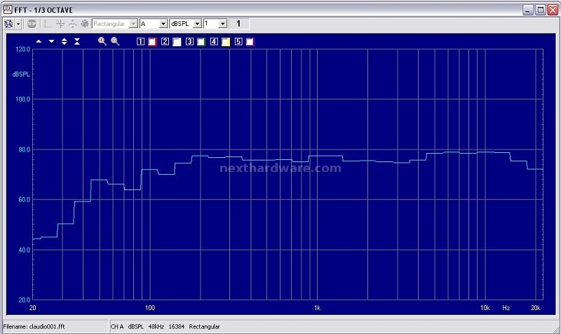Click the averages counter field showing 1
Viewport: 561px width, 334px height.
coord(238,24)
